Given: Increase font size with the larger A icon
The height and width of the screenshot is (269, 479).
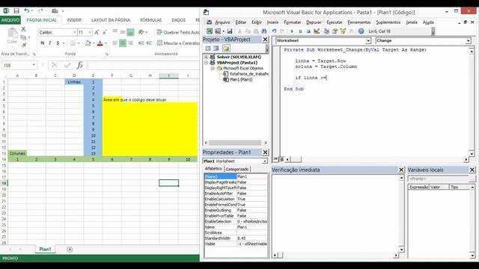Looking at the screenshot, I should pyautogui.click(x=97, y=32).
